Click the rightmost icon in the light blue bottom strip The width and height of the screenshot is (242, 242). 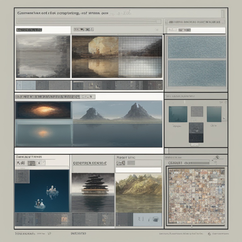156,219
